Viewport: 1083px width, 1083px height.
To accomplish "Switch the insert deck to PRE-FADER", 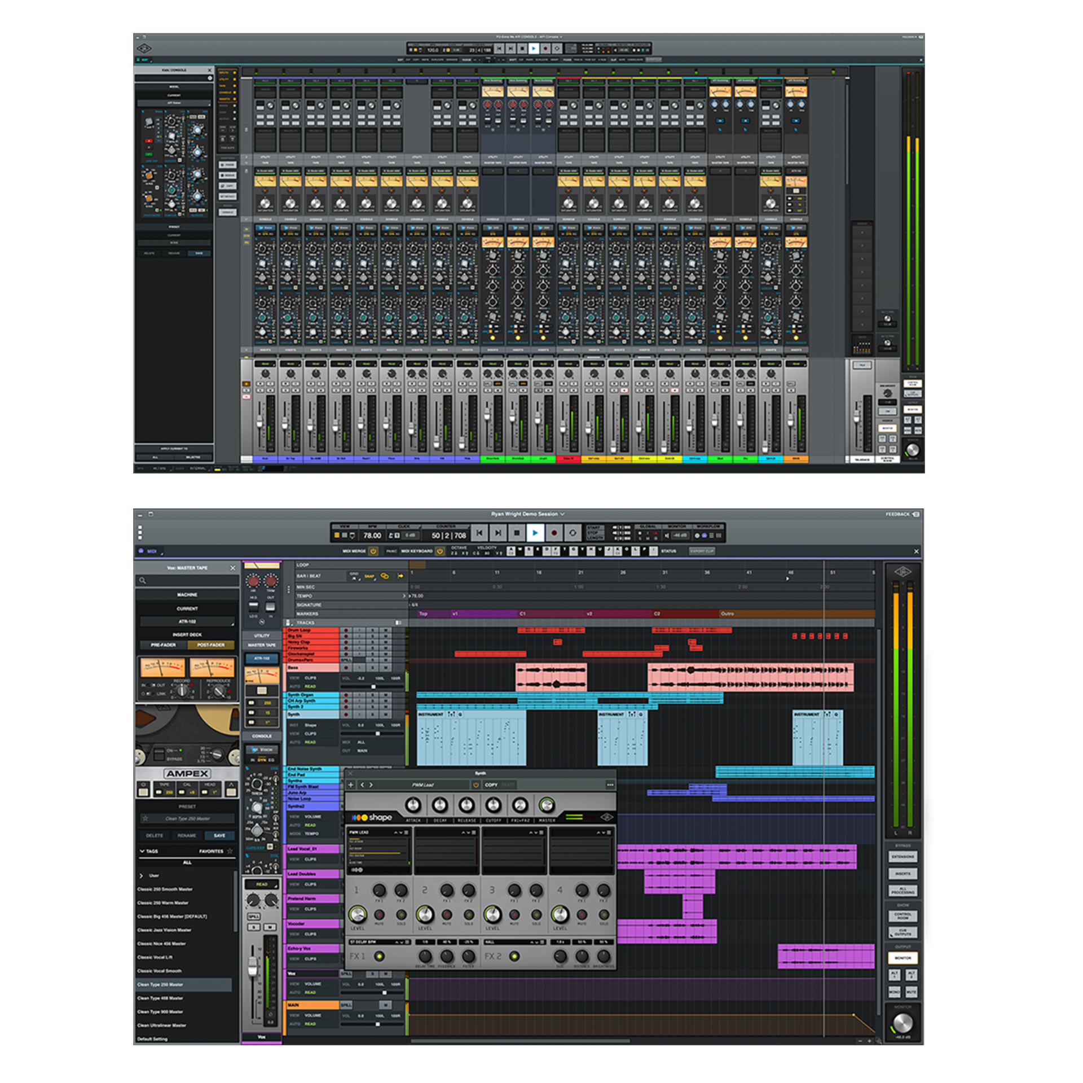I will pyautogui.click(x=163, y=645).
